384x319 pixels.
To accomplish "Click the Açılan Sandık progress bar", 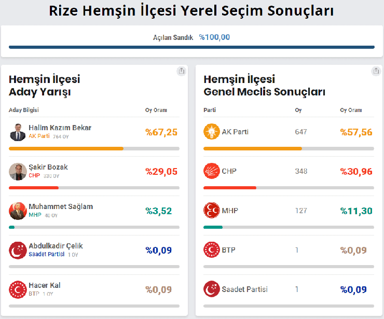I will (x=191, y=47).
